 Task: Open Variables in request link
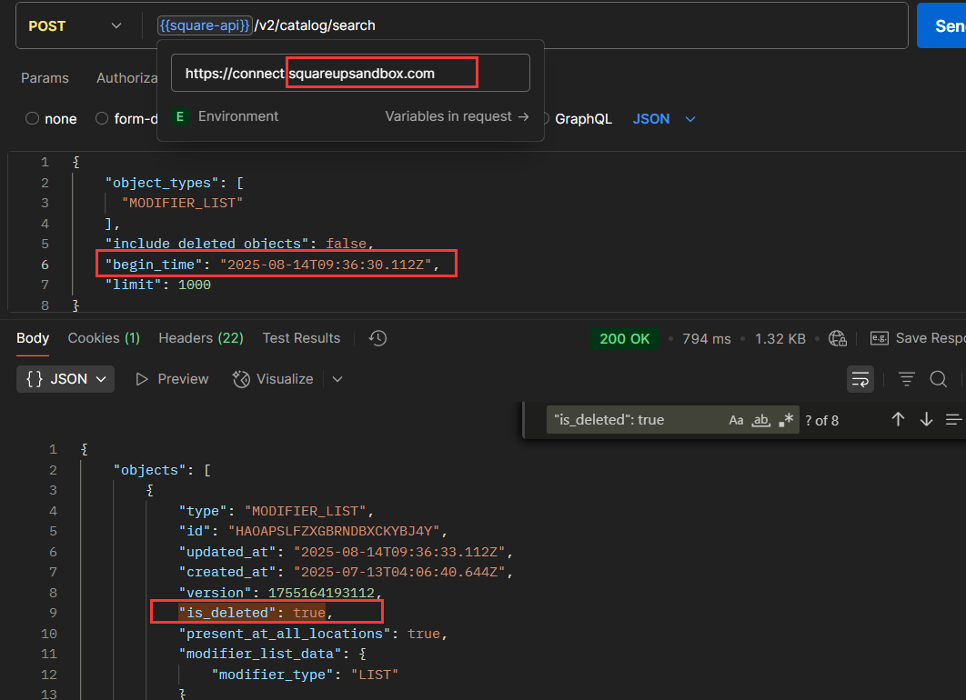pos(457,116)
